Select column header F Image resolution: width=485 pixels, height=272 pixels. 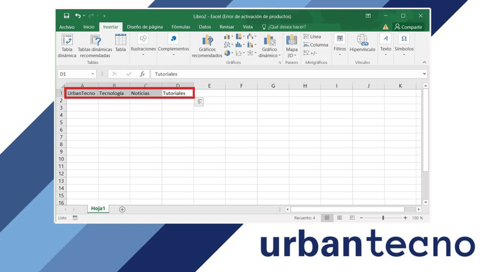241,86
